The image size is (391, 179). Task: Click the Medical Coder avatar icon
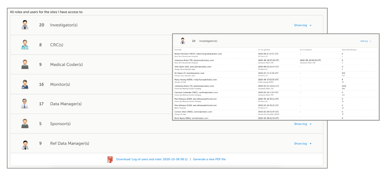pos(25,65)
